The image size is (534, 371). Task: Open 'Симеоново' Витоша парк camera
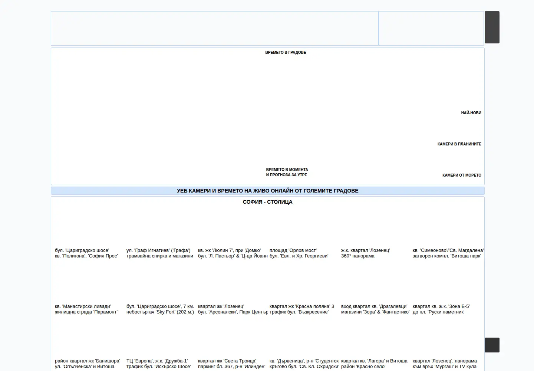(x=448, y=253)
